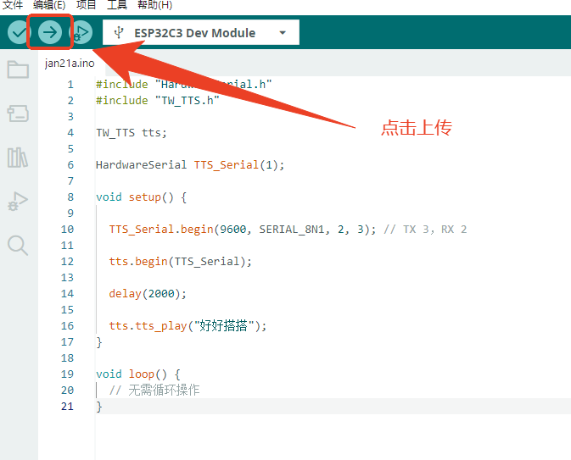Image resolution: width=571 pixels, height=460 pixels.
Task: Open Boards Manager in the sidebar
Action: pyautogui.click(x=18, y=114)
